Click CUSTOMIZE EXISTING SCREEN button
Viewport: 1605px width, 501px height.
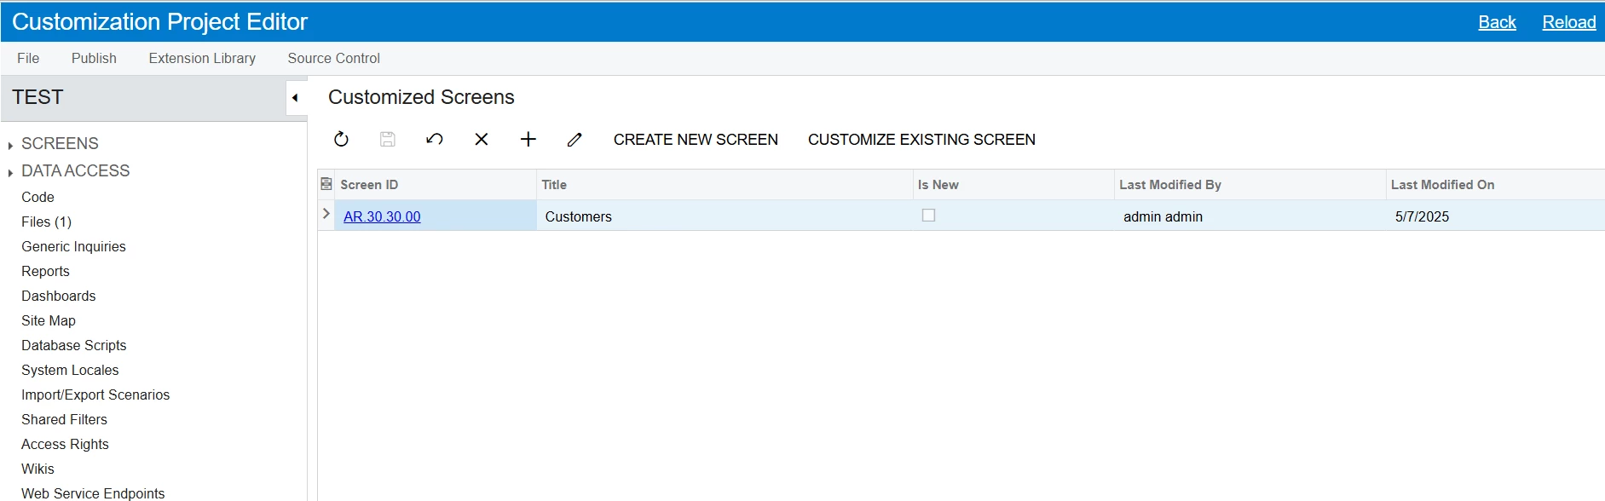(x=921, y=139)
